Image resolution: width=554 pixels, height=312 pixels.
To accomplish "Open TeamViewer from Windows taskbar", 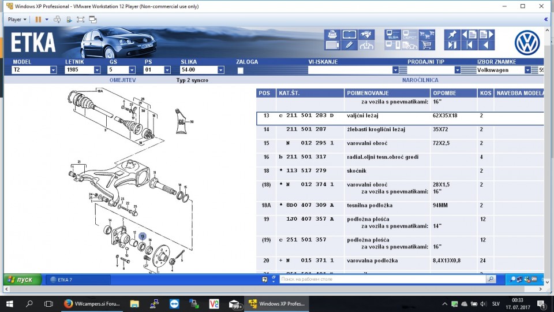I will click(x=174, y=303).
